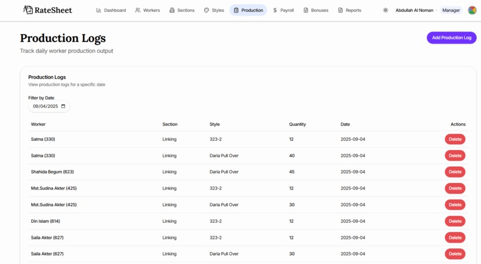Toggle the light/dark theme sun icon

386,10
